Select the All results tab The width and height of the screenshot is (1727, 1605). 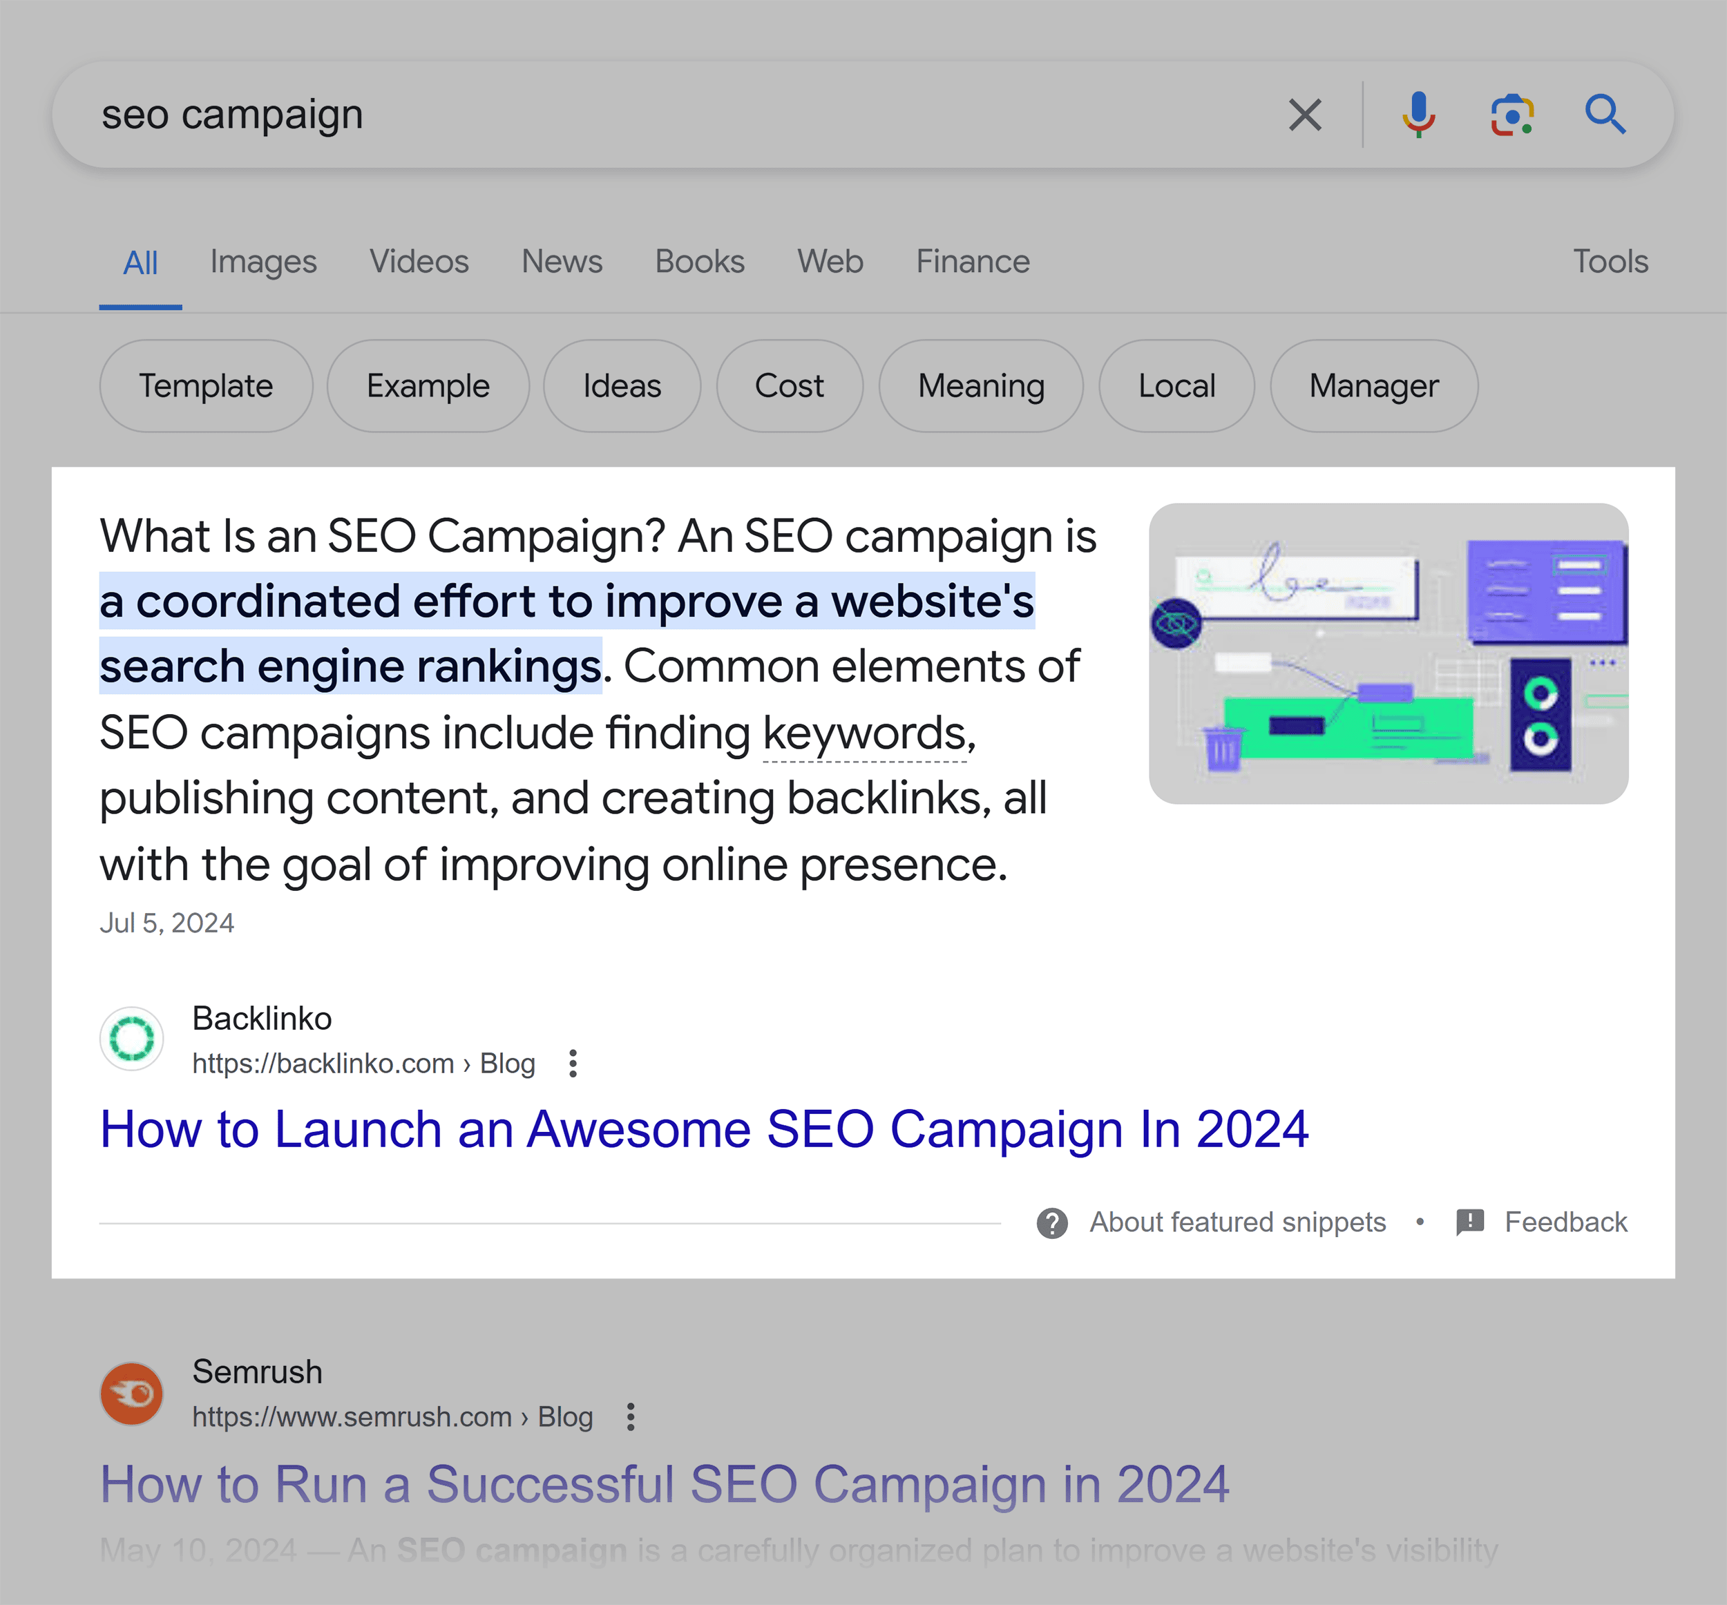coord(141,262)
